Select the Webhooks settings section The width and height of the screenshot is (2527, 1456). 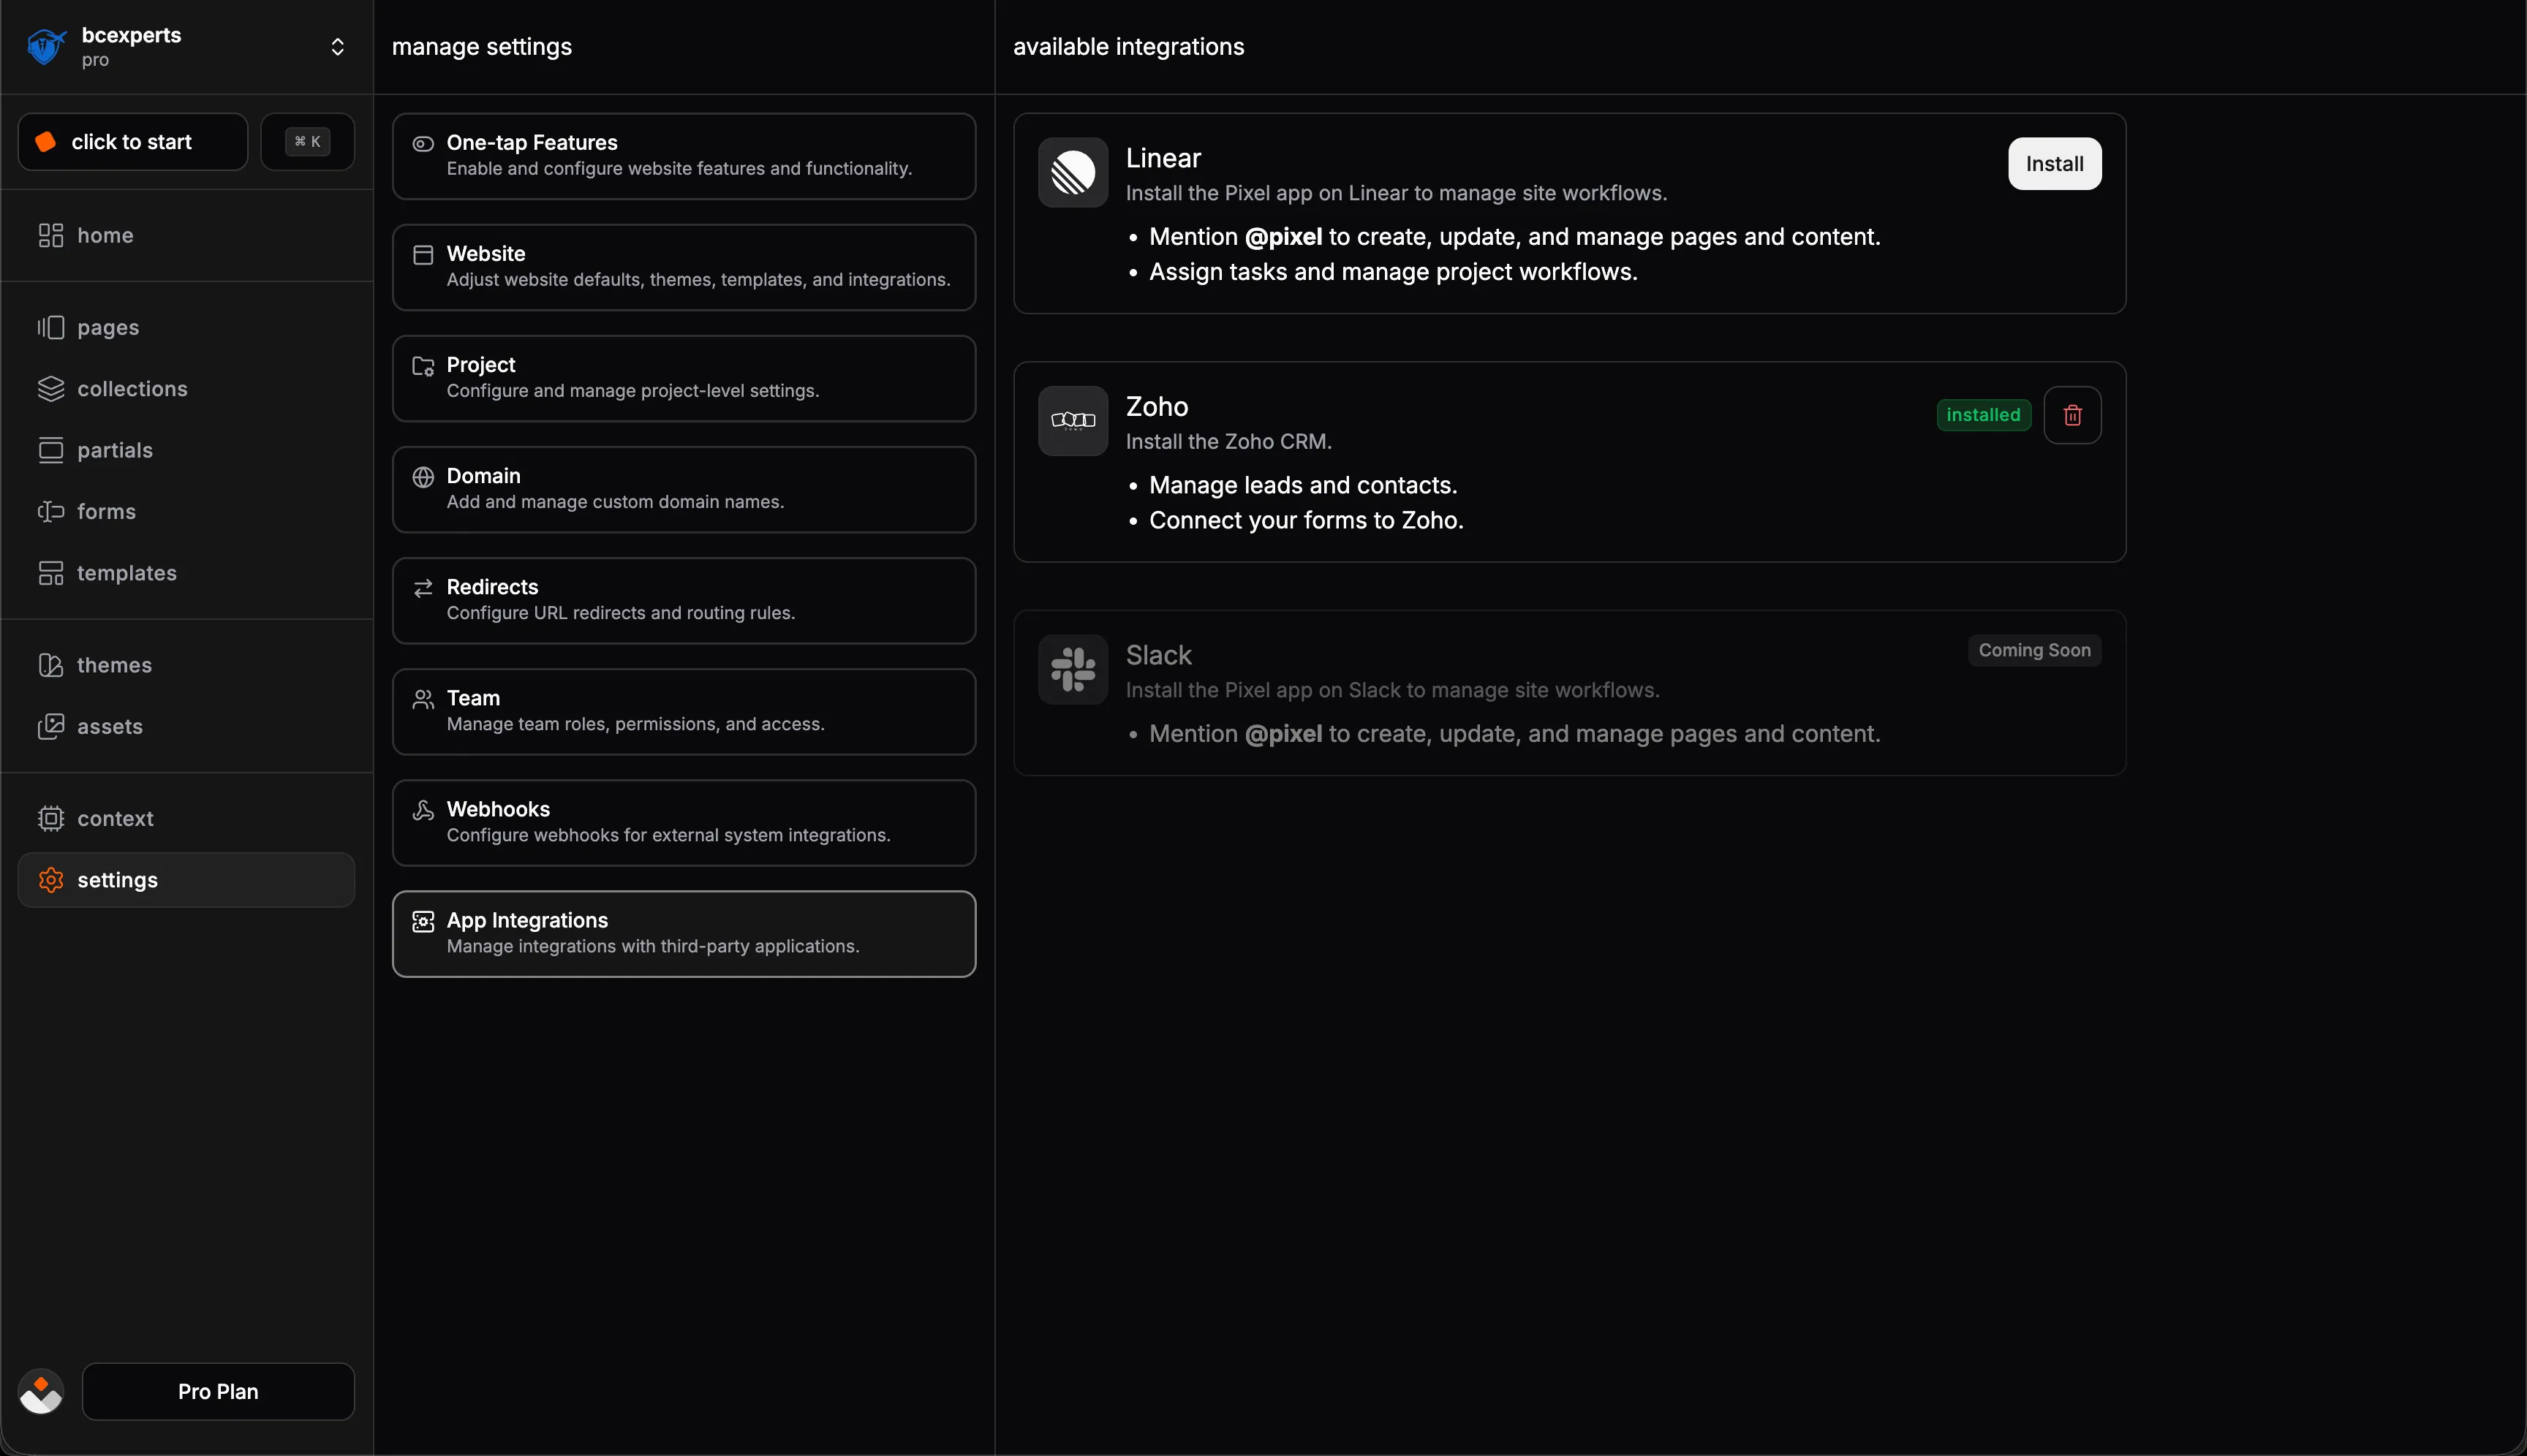pos(683,822)
